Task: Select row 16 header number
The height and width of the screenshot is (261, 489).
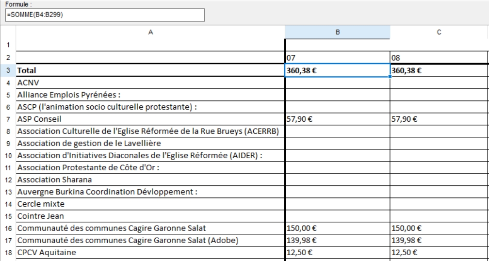Action: coord(8,228)
